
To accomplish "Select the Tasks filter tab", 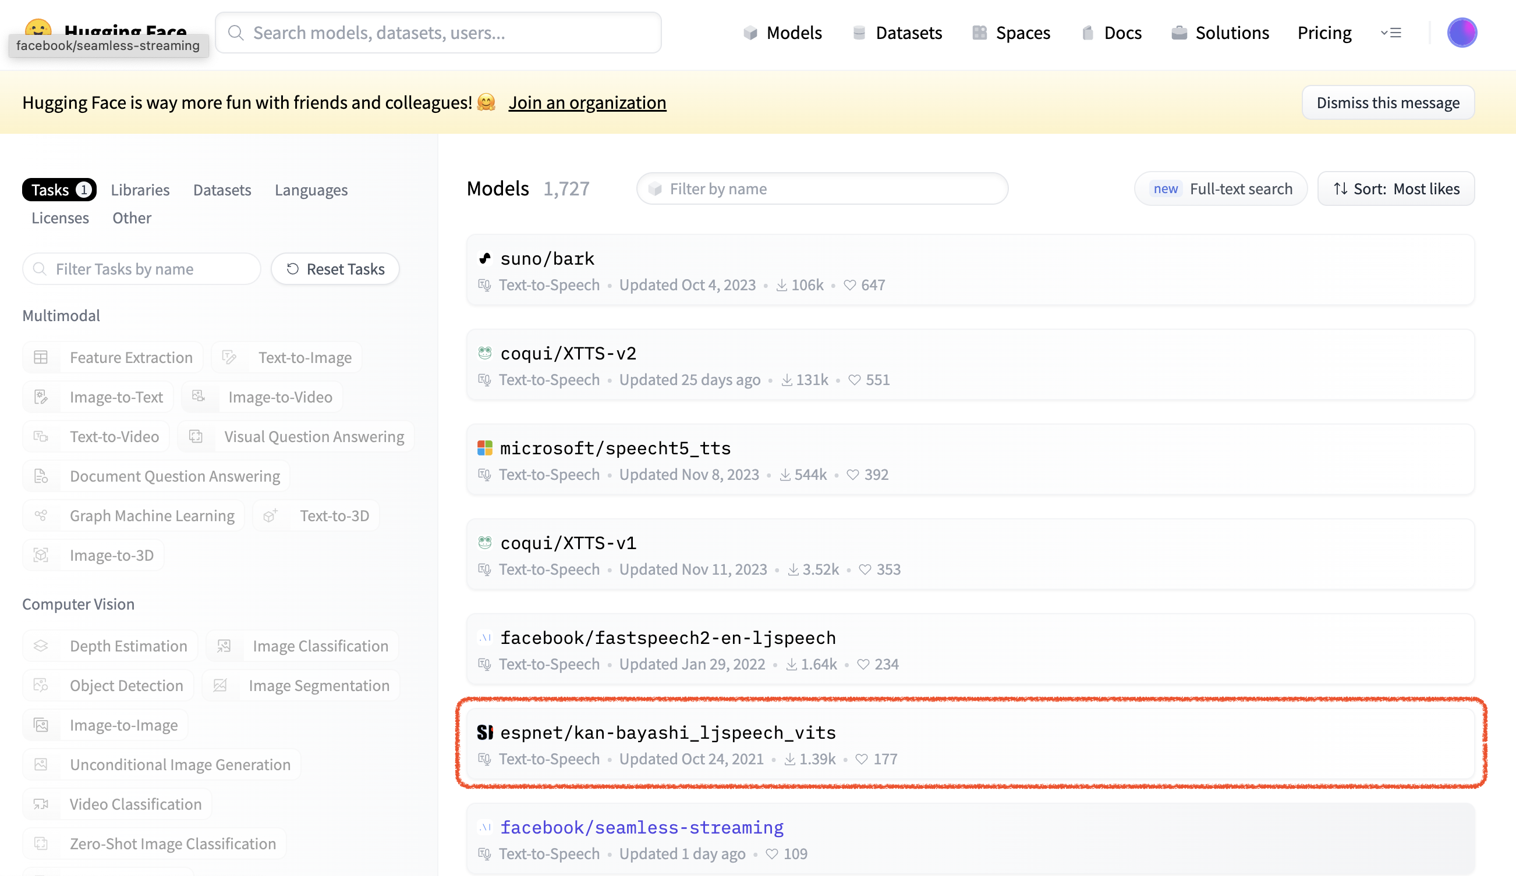I will click(x=59, y=190).
